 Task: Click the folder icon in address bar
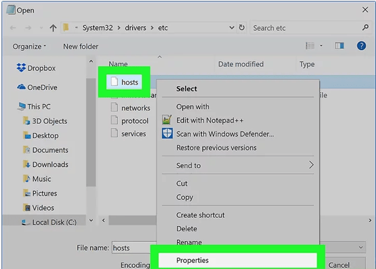66,28
